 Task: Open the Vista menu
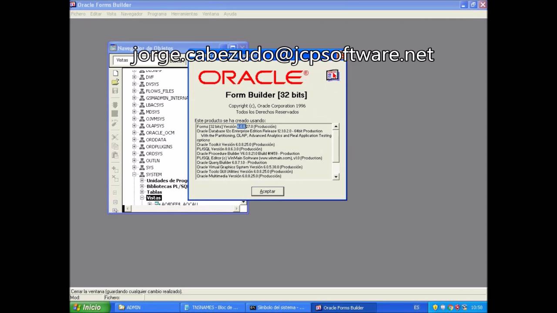(111, 14)
